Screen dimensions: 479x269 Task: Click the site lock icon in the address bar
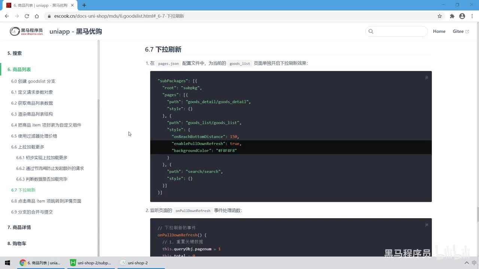pos(49,16)
